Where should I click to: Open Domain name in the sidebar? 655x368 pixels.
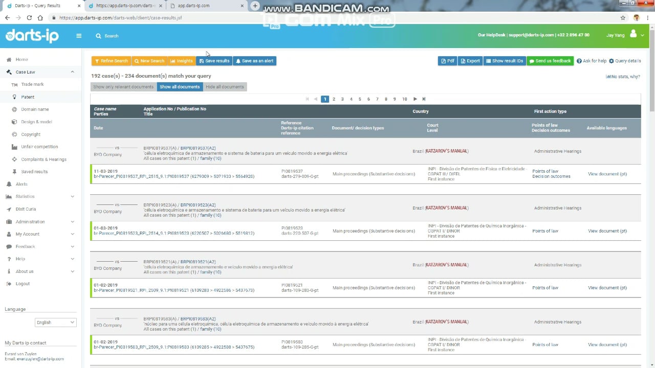tap(35, 109)
